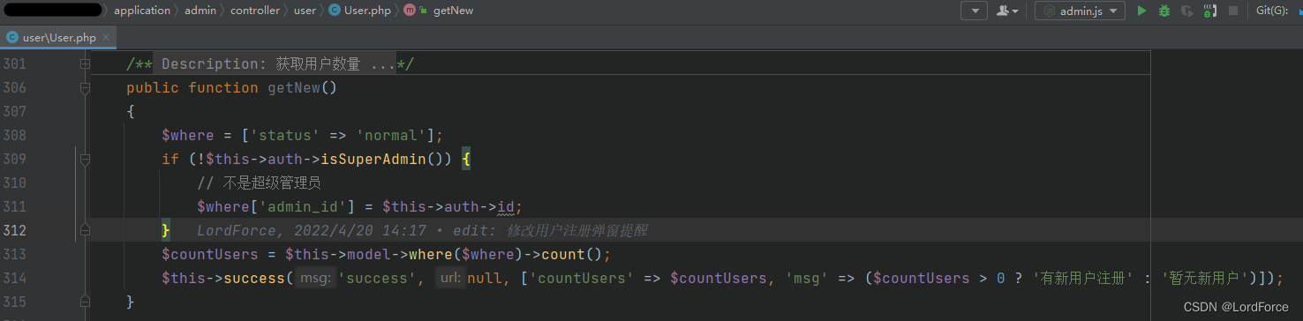Collapse the if block at line 309
The image size is (1303, 321).
(85, 159)
